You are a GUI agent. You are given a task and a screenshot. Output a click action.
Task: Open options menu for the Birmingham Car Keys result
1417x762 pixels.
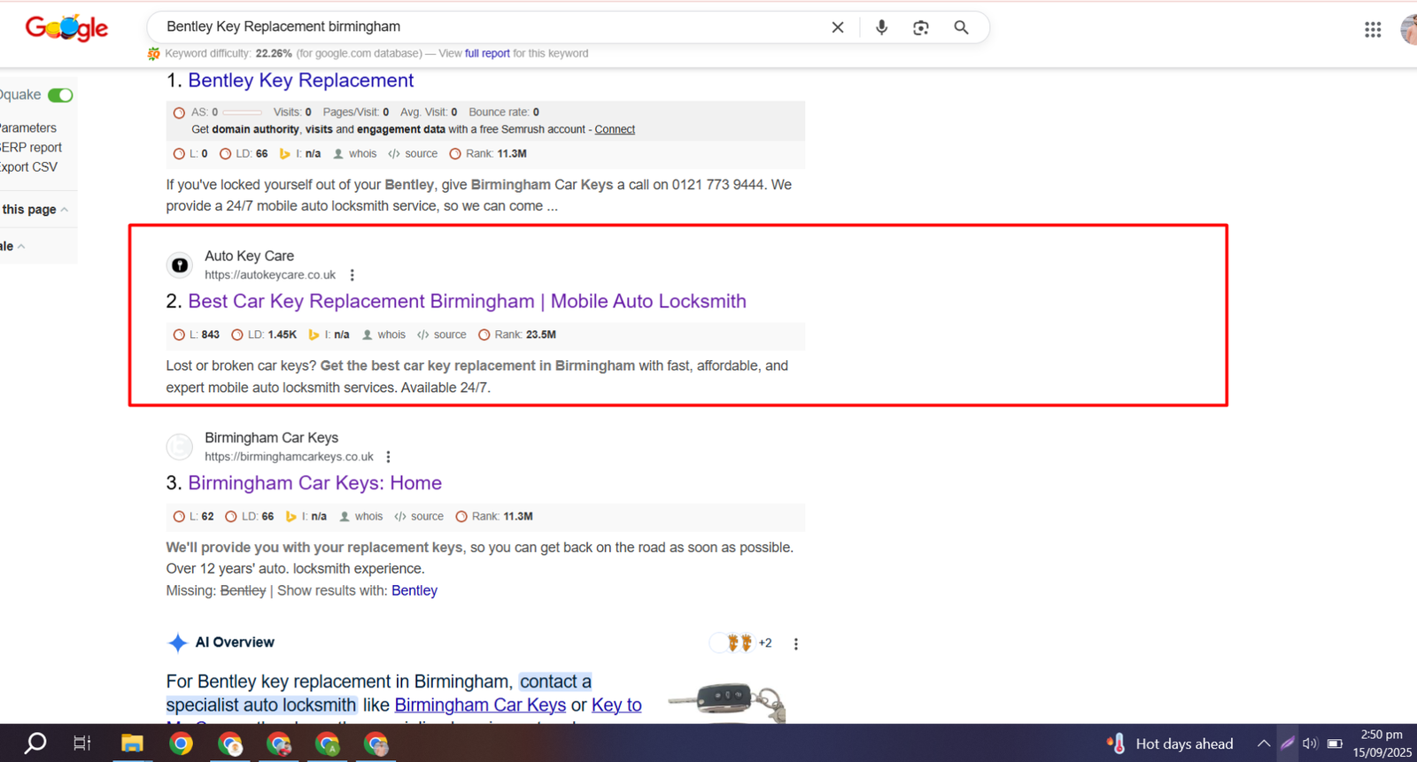tap(388, 457)
